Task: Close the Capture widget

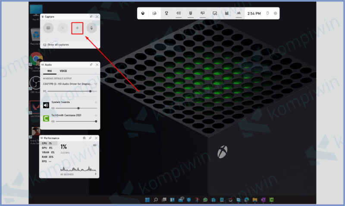Action: [97, 16]
